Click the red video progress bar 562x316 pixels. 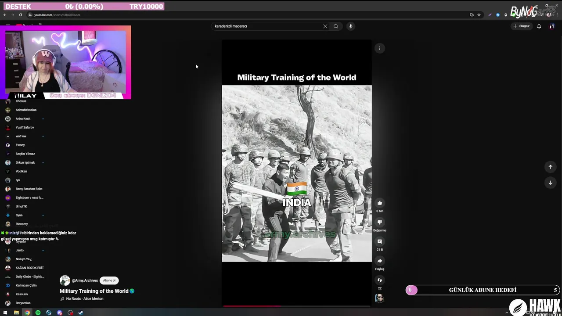297,306
